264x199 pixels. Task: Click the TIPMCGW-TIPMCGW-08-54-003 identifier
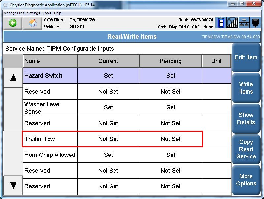pos(231,37)
